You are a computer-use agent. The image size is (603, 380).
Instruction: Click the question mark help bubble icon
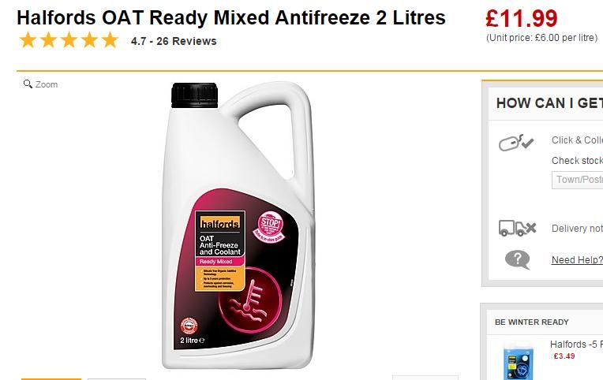click(x=517, y=259)
